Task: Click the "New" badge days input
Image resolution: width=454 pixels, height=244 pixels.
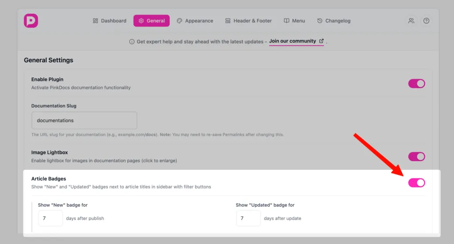Action: point(51,218)
